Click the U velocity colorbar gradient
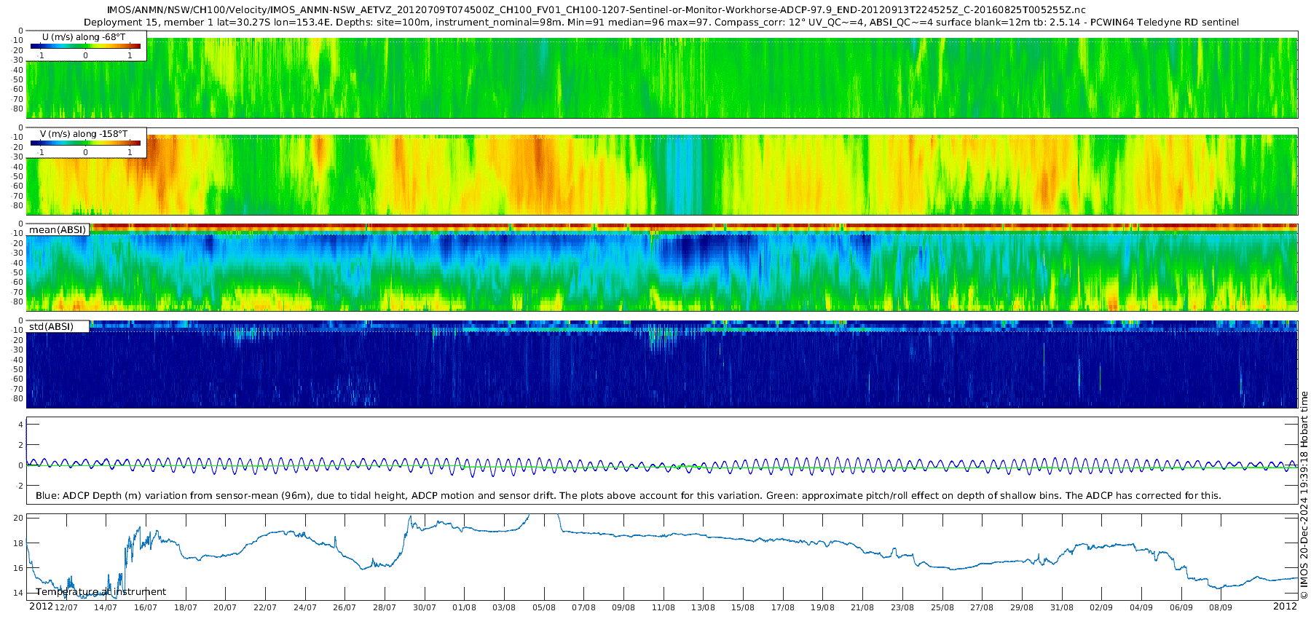Viewport: 1311px width, 619px height. click(86, 47)
